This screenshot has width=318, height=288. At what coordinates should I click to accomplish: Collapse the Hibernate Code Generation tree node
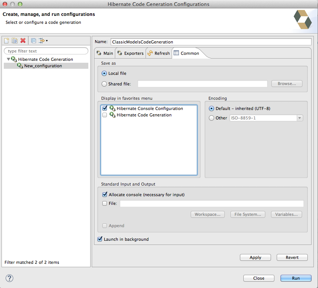(8, 59)
